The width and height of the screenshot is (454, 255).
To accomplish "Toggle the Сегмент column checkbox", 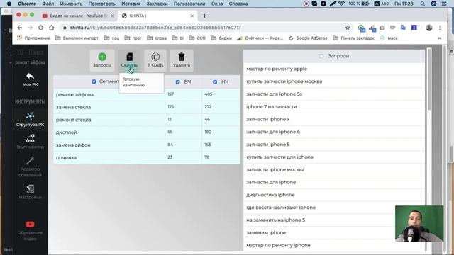I will 94,81.
